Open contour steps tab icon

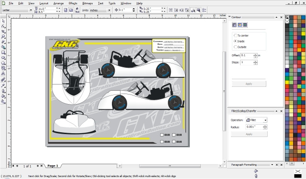tap(234, 25)
